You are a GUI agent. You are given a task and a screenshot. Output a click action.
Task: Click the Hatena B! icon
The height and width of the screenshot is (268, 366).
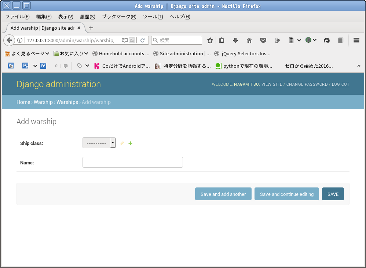[x=43, y=66]
